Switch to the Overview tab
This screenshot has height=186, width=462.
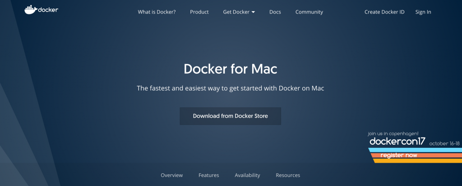(171, 175)
